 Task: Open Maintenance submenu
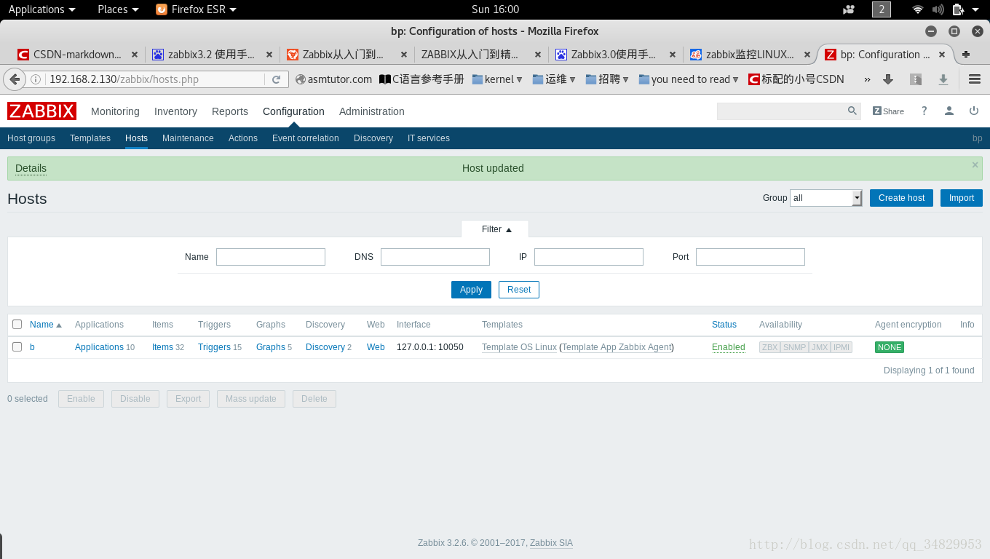coord(188,138)
